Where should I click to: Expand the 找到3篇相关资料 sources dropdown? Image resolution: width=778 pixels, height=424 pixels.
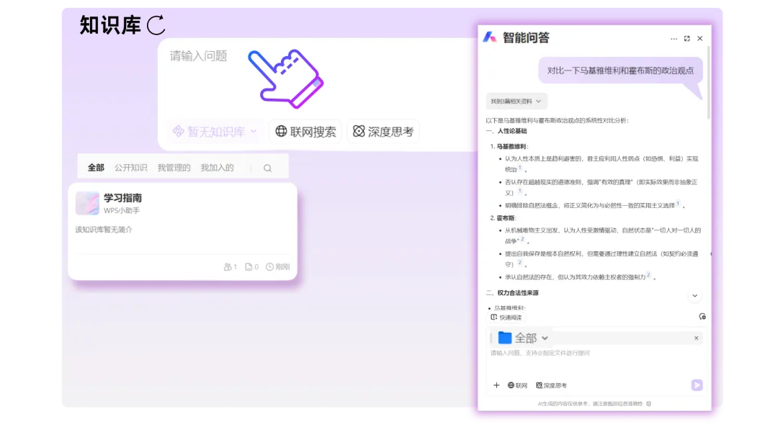tap(516, 102)
